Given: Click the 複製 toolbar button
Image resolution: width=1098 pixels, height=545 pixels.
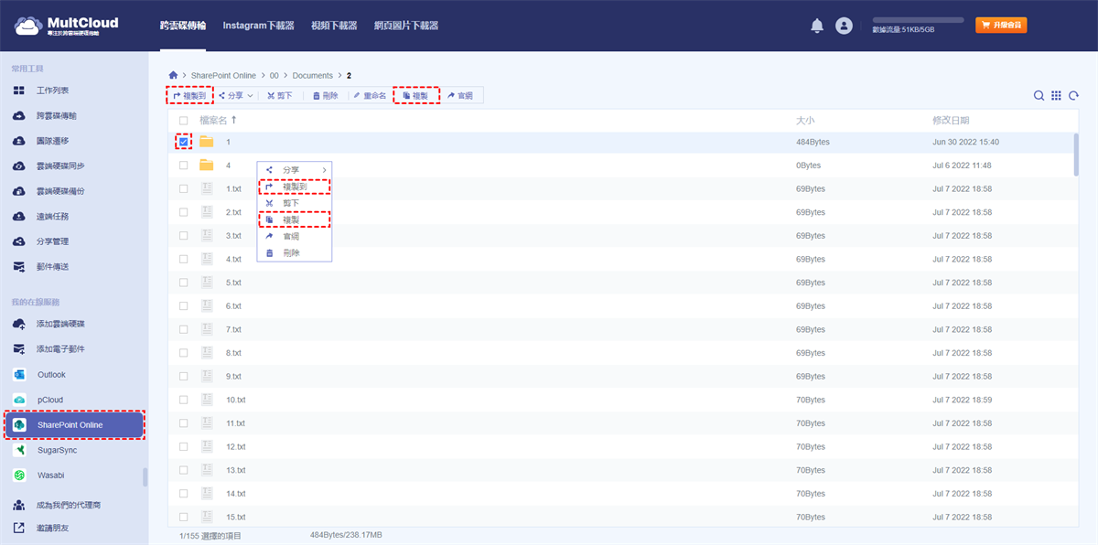Looking at the screenshot, I should coord(416,95).
